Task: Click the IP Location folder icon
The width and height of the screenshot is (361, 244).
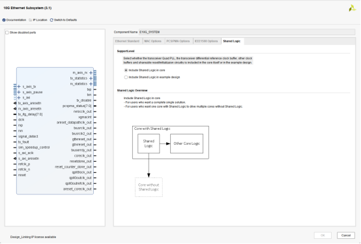Action: (31, 20)
